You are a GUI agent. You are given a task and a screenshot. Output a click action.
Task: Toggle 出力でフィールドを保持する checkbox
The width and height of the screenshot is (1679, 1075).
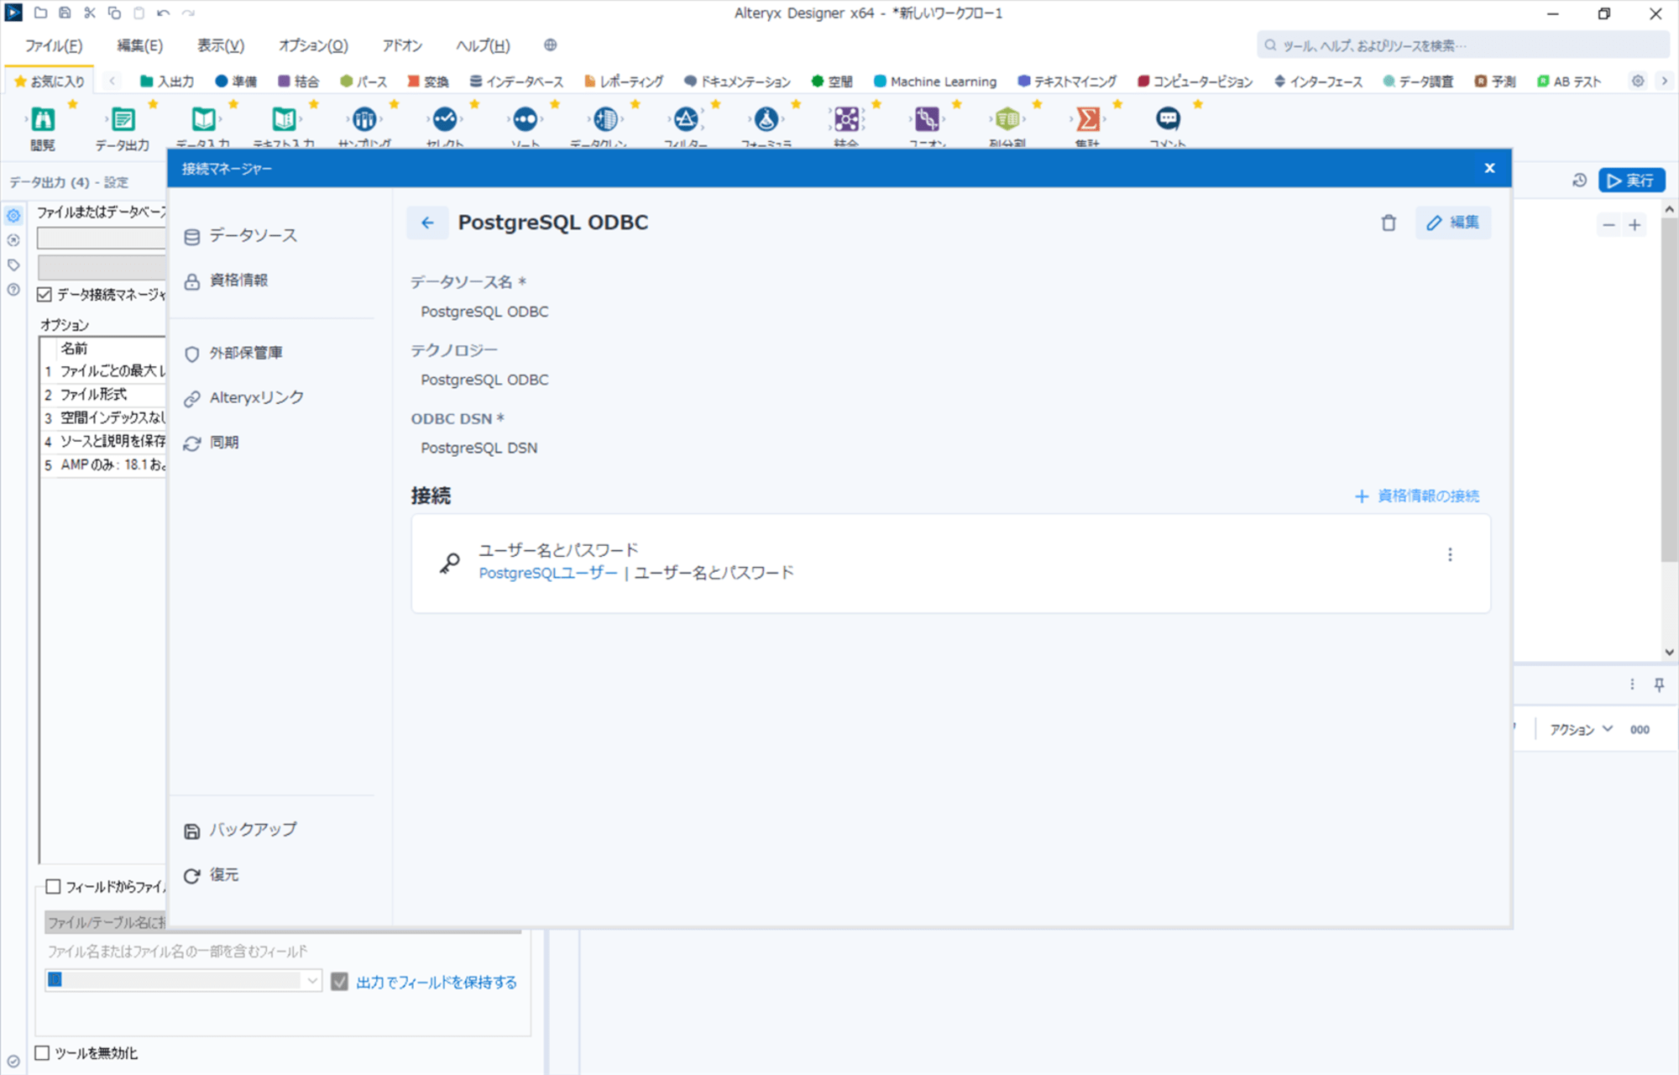click(339, 981)
